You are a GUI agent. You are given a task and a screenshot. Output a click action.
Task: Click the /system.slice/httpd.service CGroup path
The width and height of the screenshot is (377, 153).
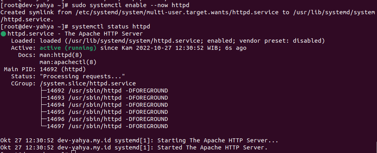[88, 84]
